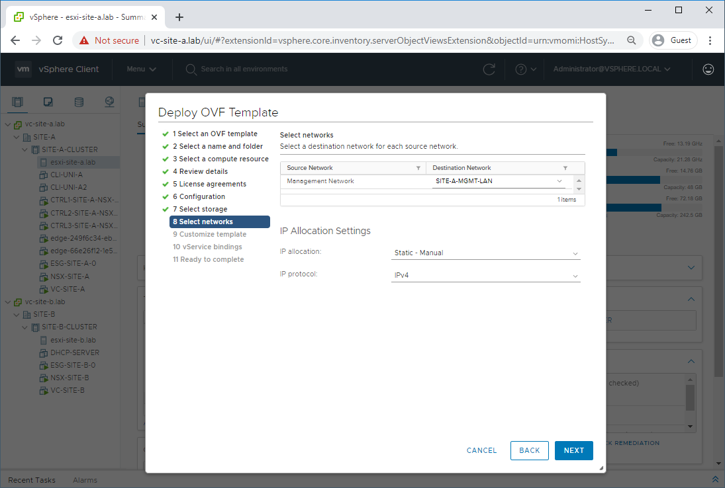Select the ESG-SITE-B-0 virtual machine
725x488 pixels.
coord(73,365)
